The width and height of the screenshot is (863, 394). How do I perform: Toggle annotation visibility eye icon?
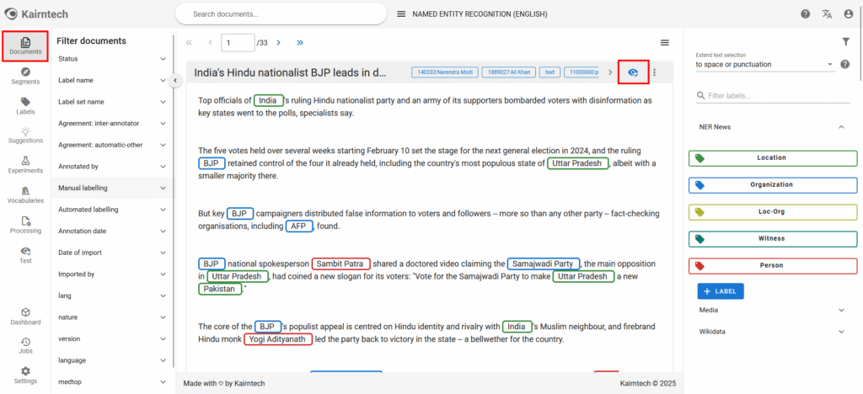point(633,73)
